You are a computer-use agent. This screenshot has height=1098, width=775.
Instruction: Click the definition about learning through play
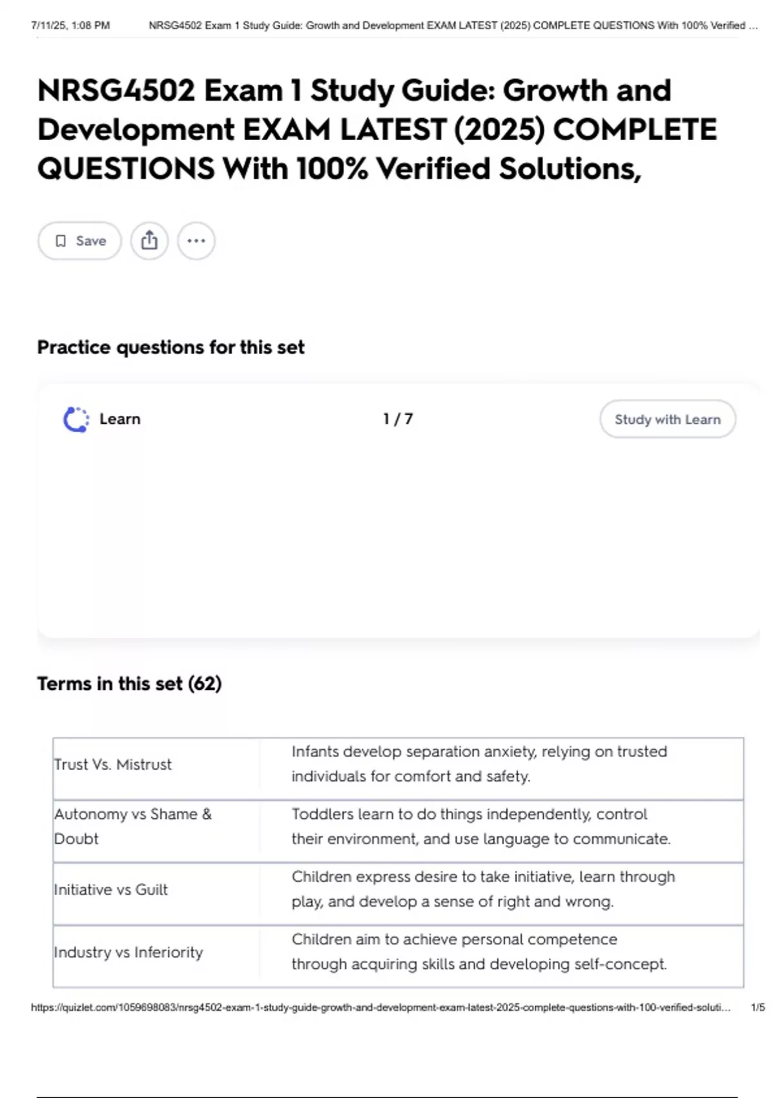tap(483, 889)
